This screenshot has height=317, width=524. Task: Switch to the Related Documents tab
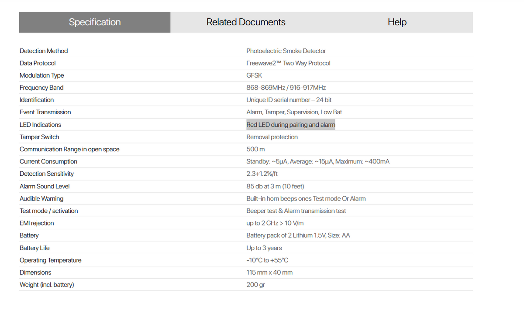point(246,22)
